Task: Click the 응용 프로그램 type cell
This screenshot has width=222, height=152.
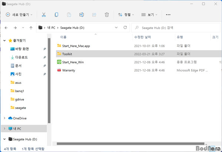Action: point(186,62)
